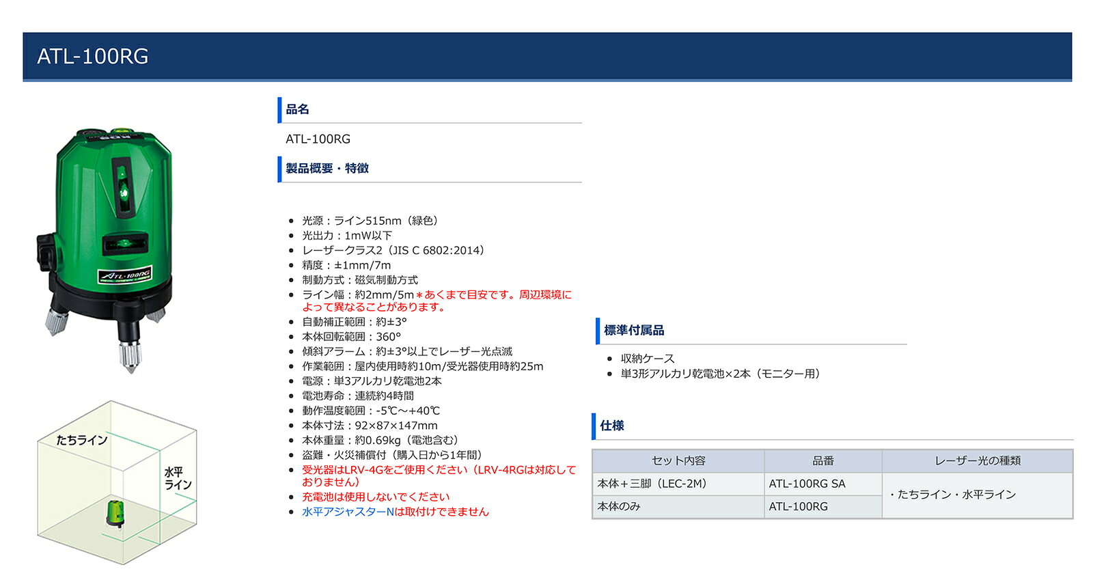Click the ATL-100RG blue header title
1093x580 pixels.
93,56
